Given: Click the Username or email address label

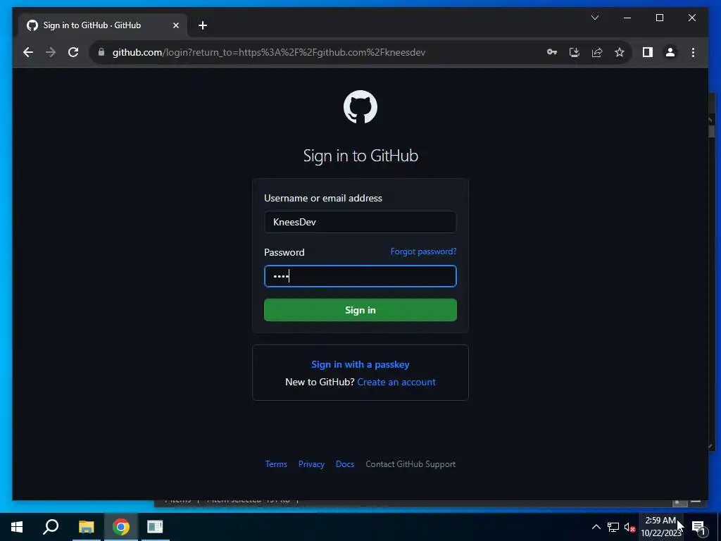Looking at the screenshot, I should [x=322, y=198].
